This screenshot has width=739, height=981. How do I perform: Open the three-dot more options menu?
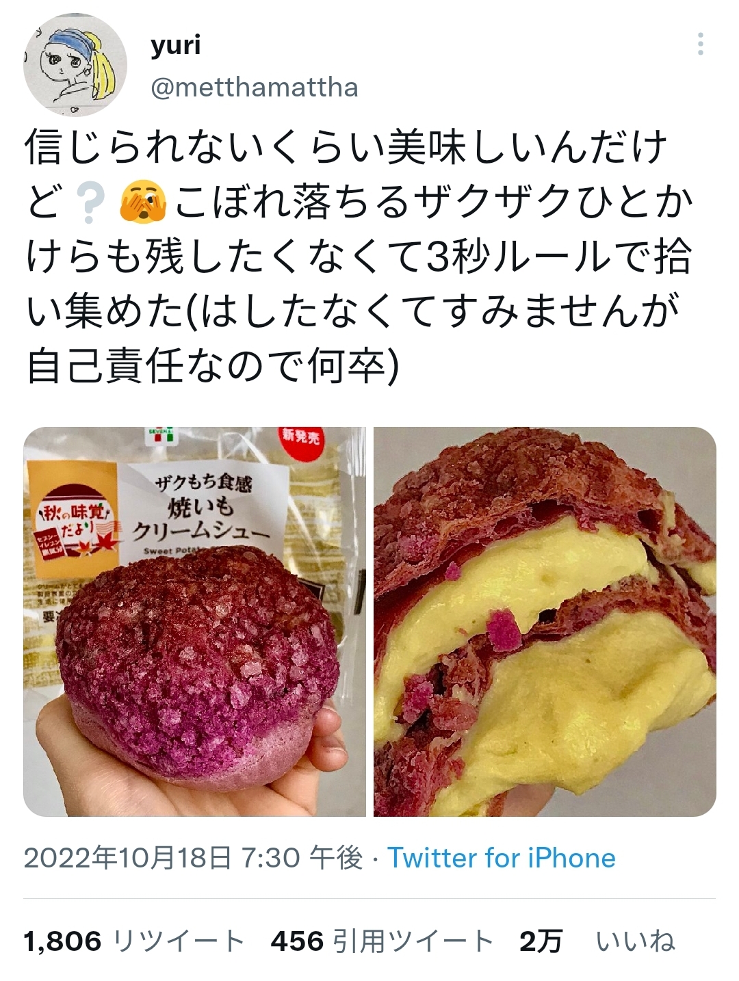[700, 44]
